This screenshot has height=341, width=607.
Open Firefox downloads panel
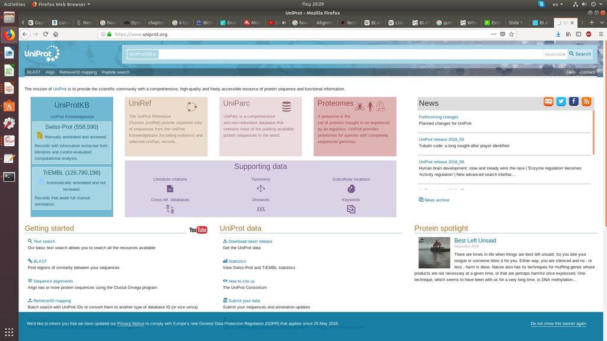pos(558,34)
